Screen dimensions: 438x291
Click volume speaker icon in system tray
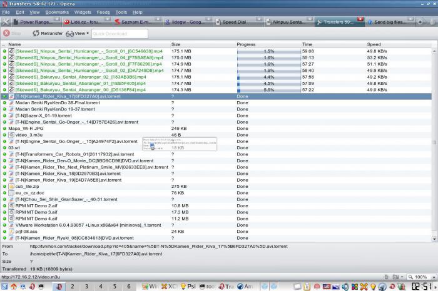345,287
